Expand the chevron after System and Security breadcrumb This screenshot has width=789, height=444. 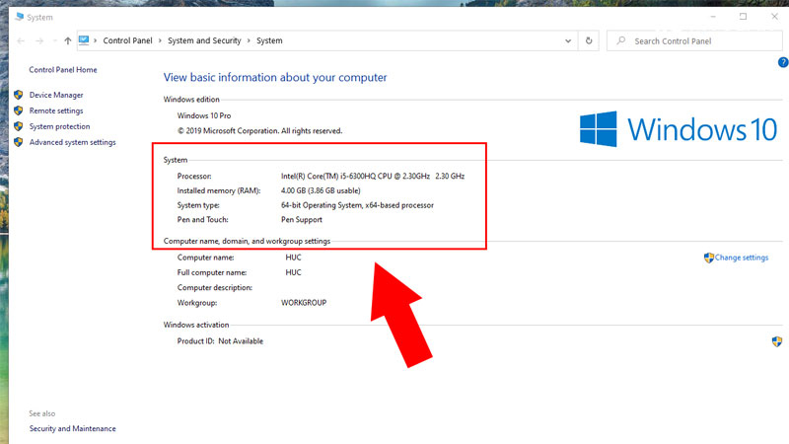tap(248, 40)
